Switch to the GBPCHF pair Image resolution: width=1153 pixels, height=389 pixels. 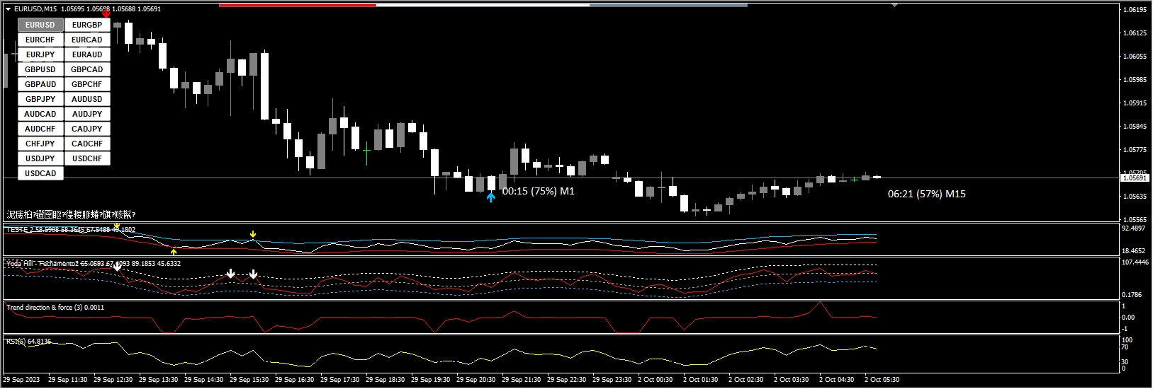tap(87, 84)
